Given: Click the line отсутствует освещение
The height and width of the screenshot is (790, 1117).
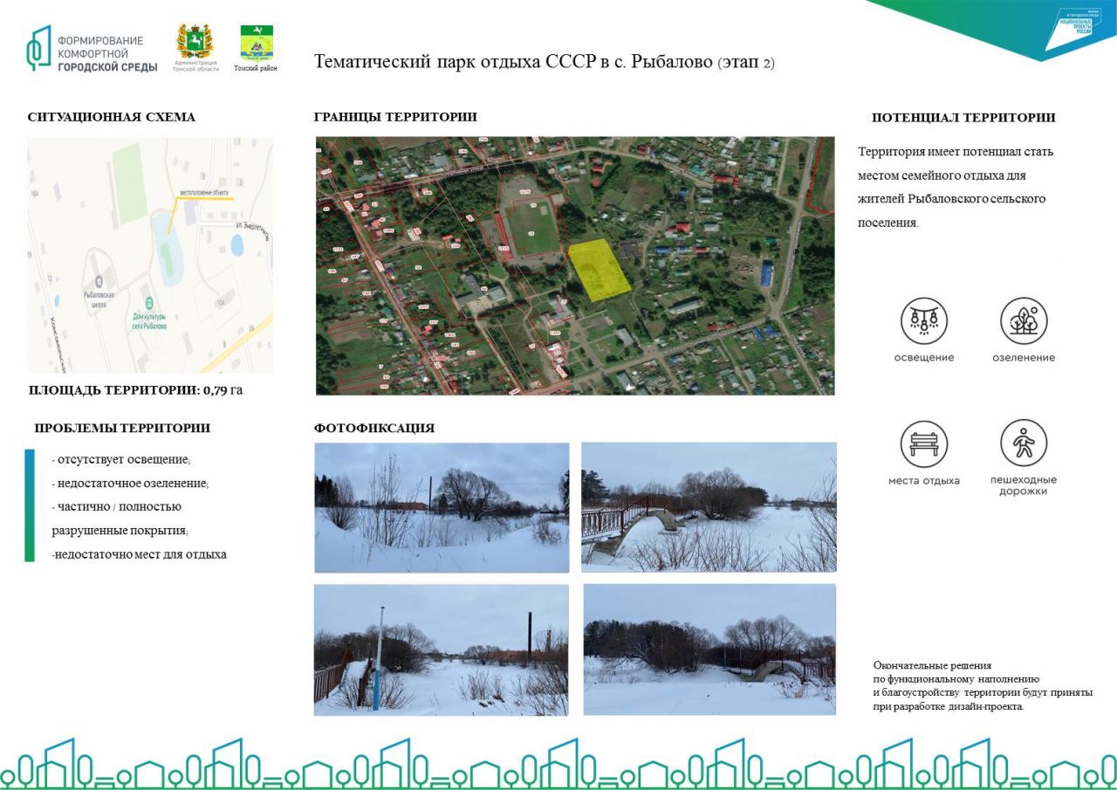Looking at the screenshot, I should click(120, 459).
